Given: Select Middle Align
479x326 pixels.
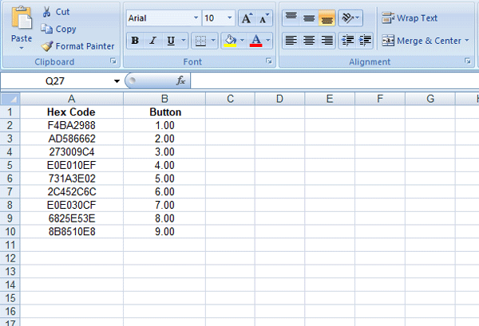Looking at the screenshot, I should tap(309, 18).
